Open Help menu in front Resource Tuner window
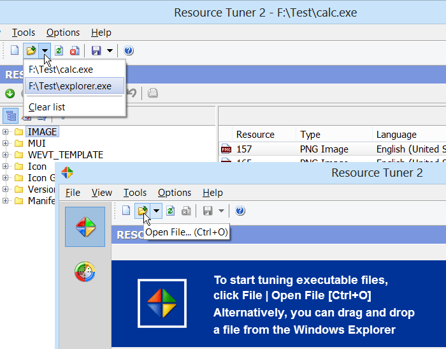 coord(212,193)
